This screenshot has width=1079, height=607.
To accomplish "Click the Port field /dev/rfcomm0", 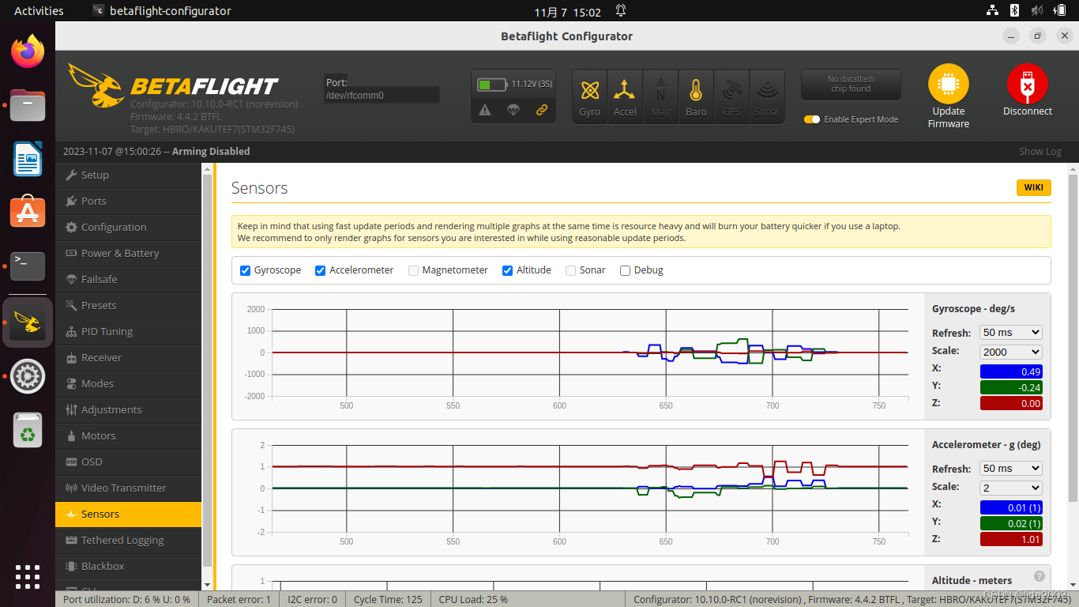I will pyautogui.click(x=382, y=95).
